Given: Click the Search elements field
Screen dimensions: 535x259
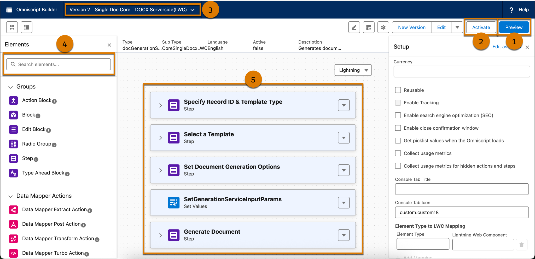Looking at the screenshot, I should pos(59,64).
